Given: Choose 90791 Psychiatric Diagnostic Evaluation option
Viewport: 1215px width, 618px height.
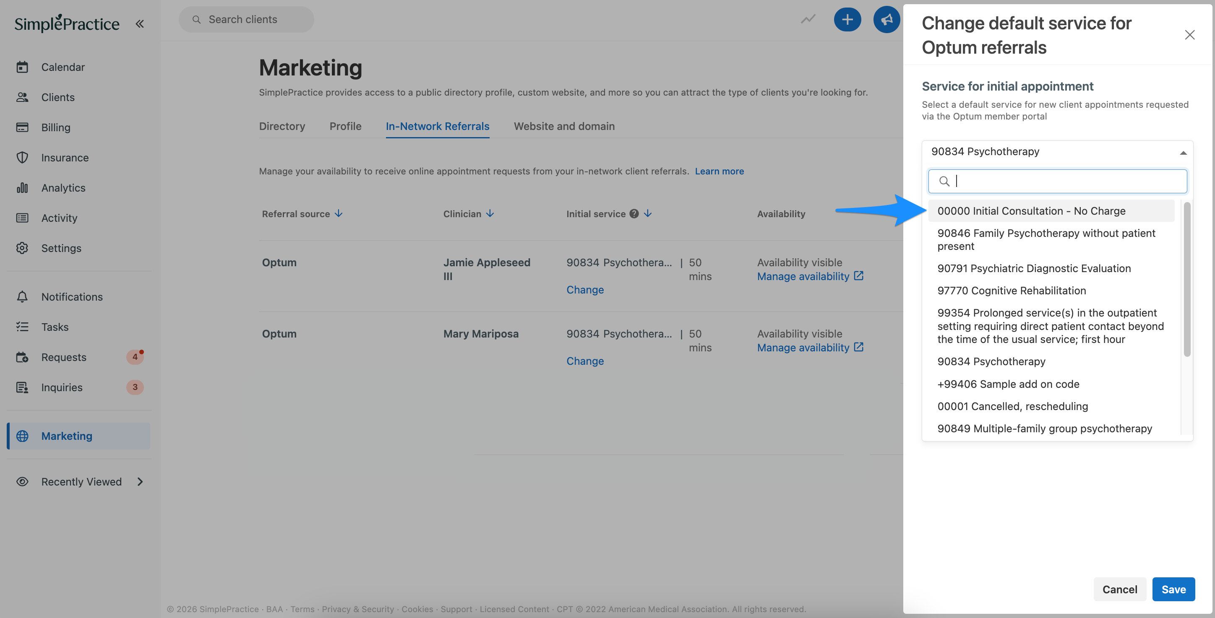Looking at the screenshot, I should pos(1051,268).
